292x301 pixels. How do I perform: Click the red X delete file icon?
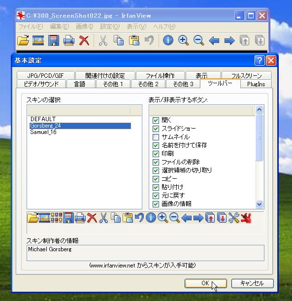click(84, 40)
